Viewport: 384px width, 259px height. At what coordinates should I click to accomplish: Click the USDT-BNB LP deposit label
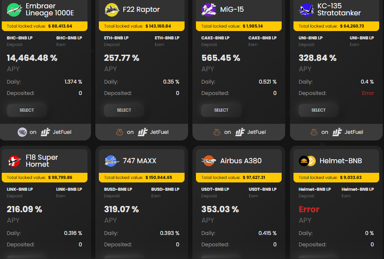click(x=215, y=189)
